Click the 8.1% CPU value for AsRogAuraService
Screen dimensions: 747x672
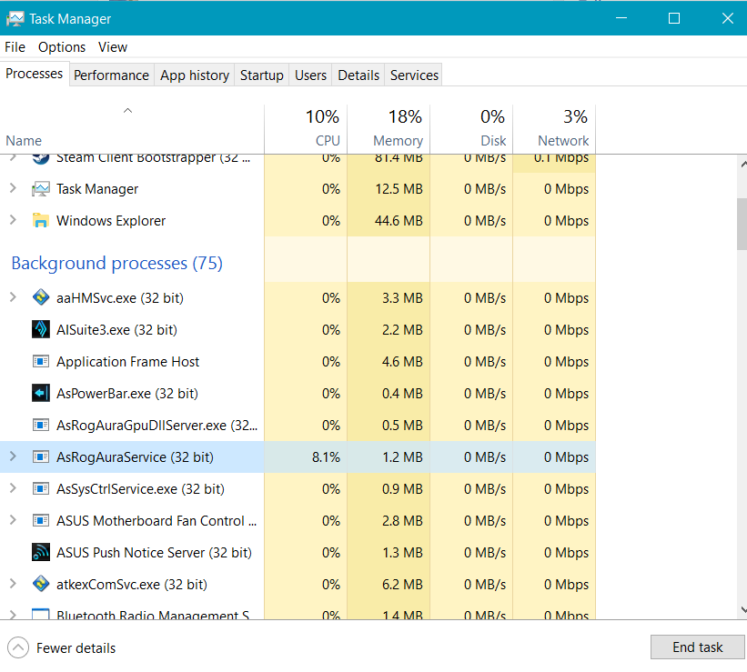(326, 457)
